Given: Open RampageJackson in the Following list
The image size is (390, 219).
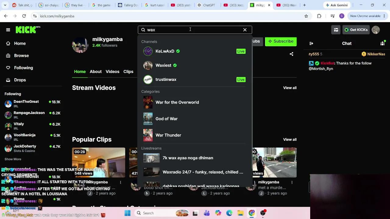Looking at the screenshot, I should click(x=33, y=115).
